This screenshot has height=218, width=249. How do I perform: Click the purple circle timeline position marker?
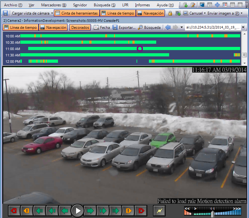140,48
